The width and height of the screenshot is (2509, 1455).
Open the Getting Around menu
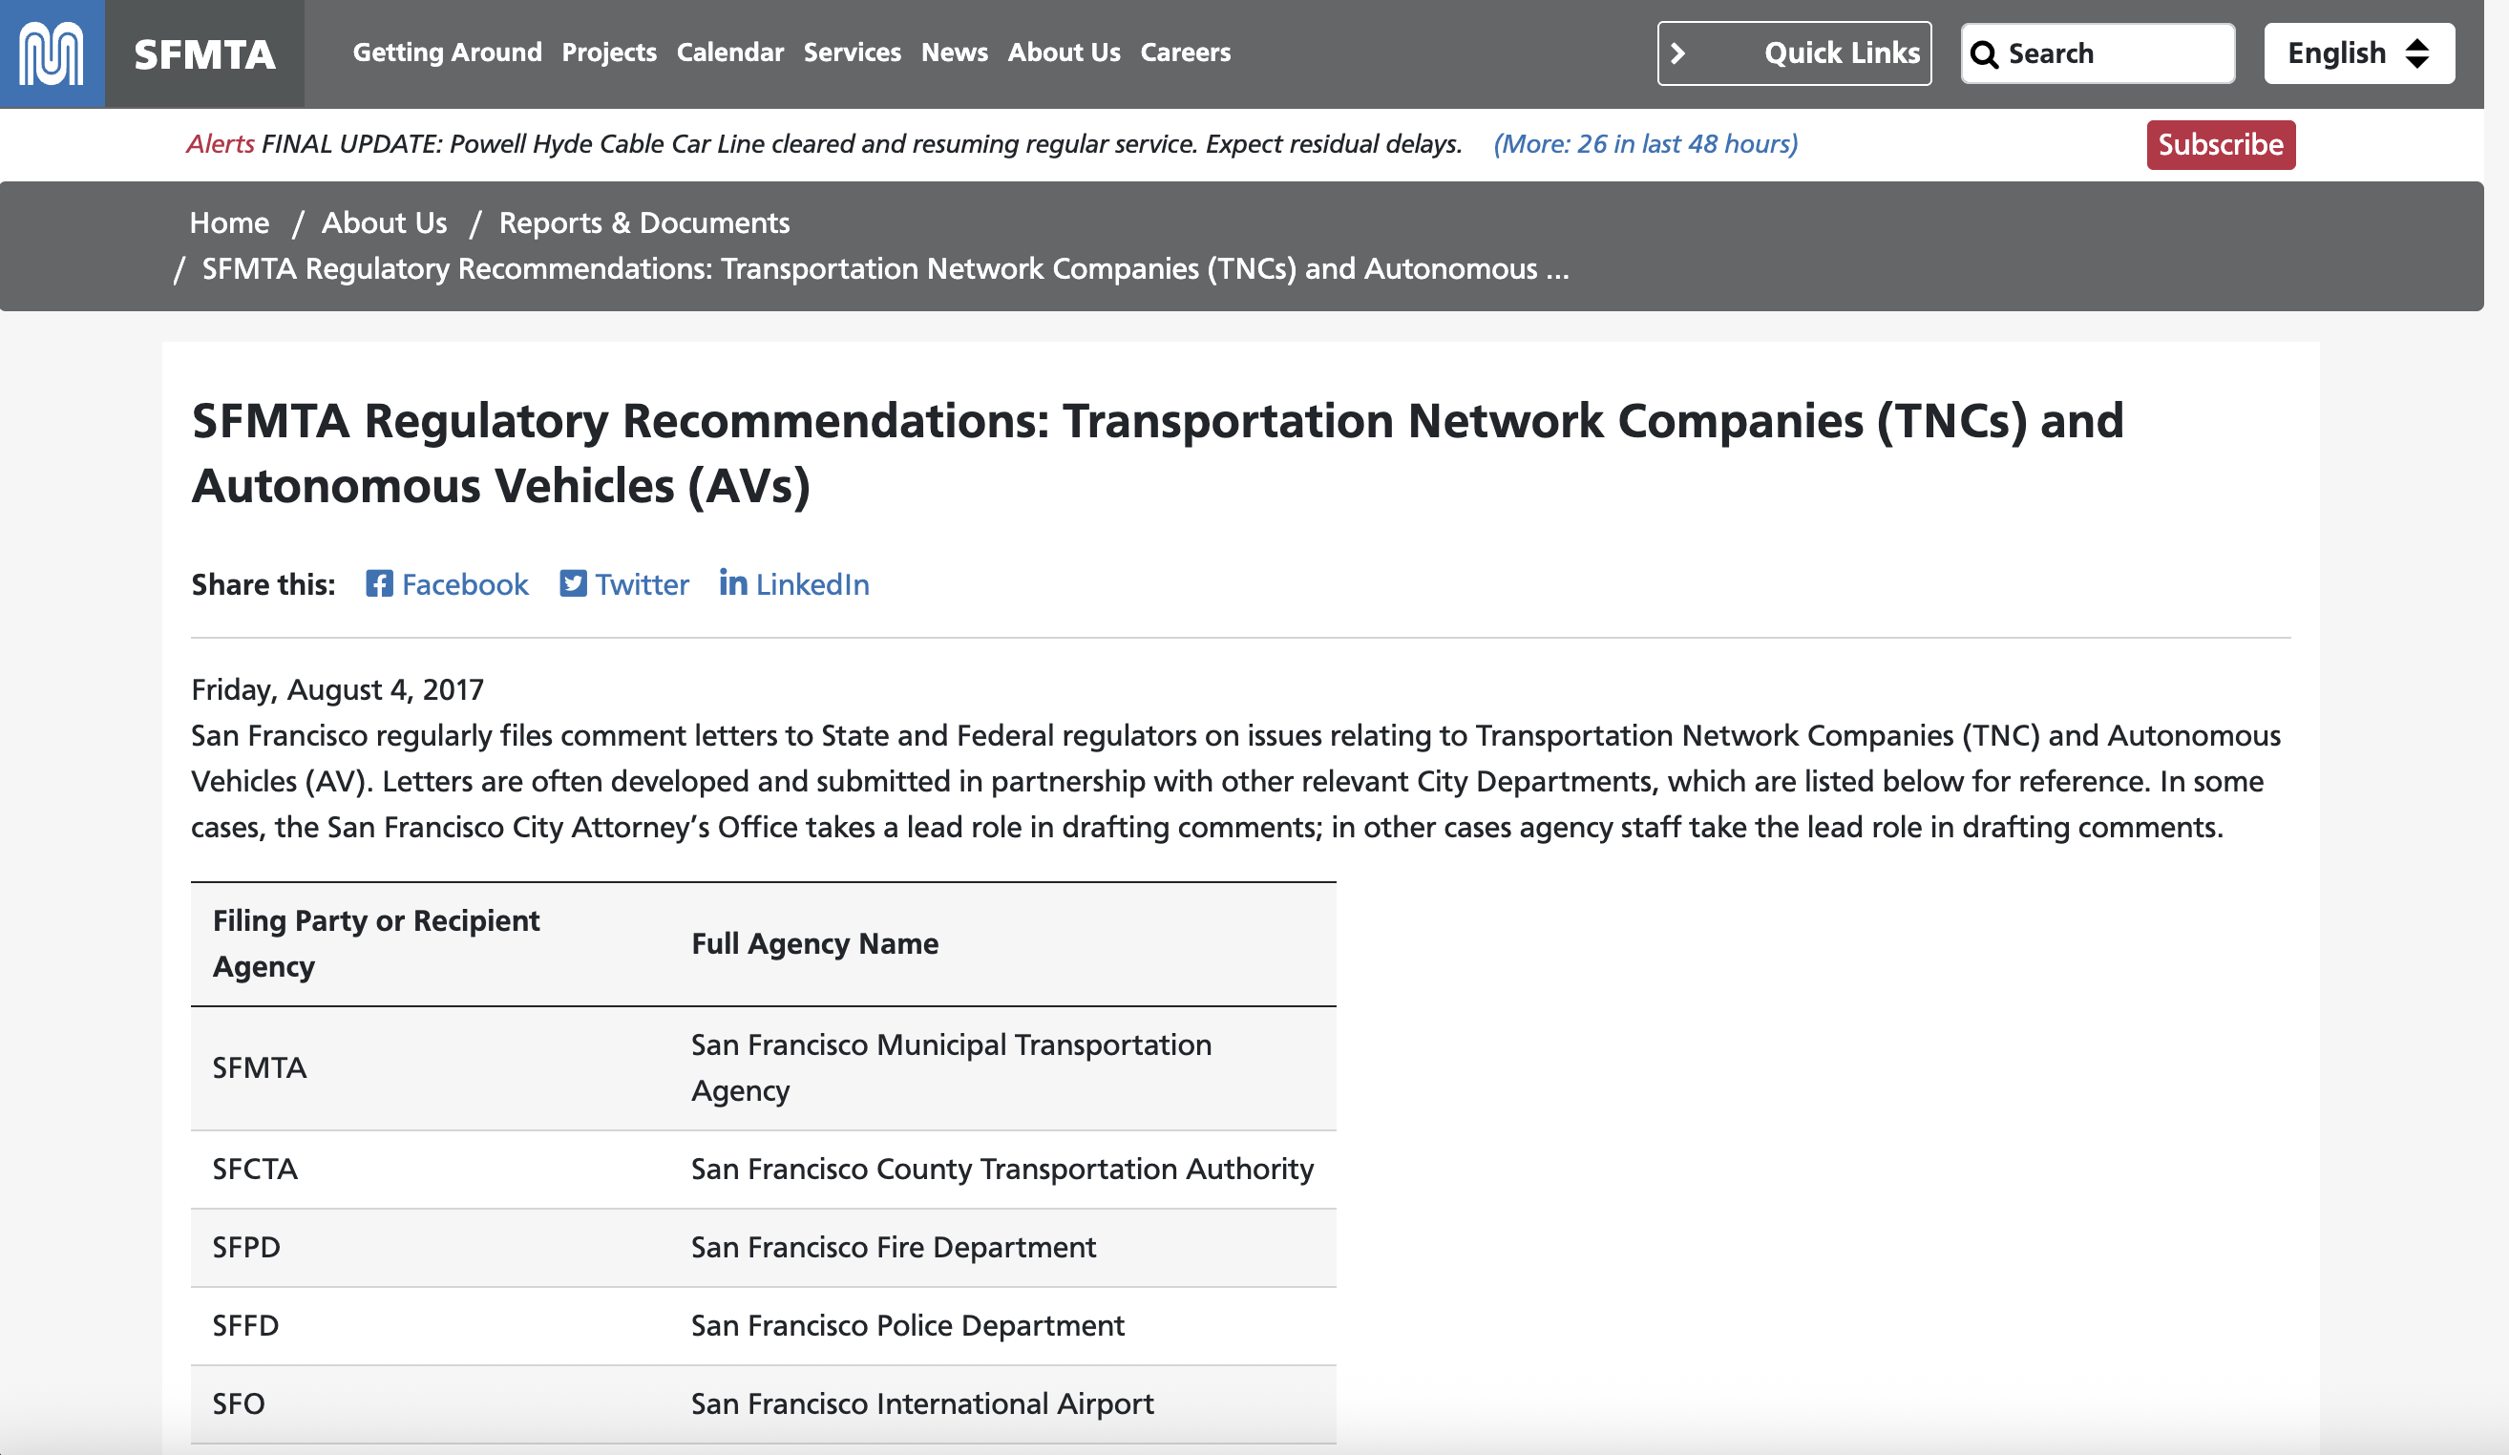(x=447, y=53)
